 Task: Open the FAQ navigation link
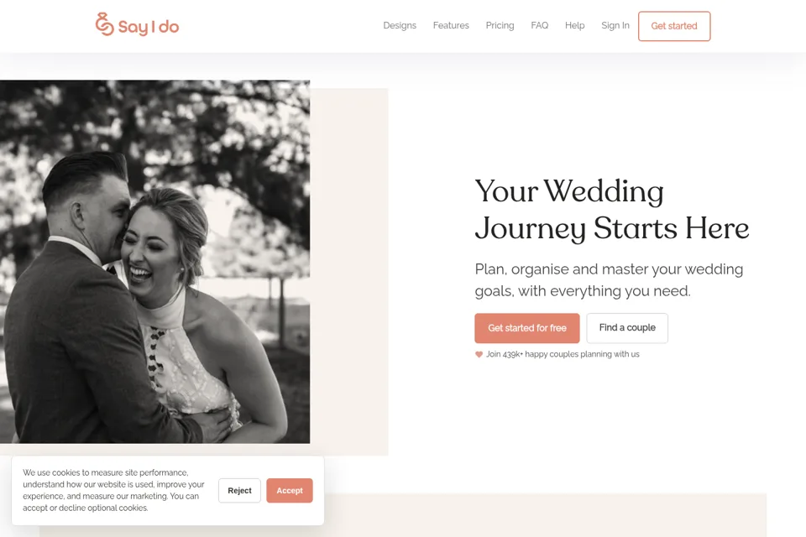[539, 26]
